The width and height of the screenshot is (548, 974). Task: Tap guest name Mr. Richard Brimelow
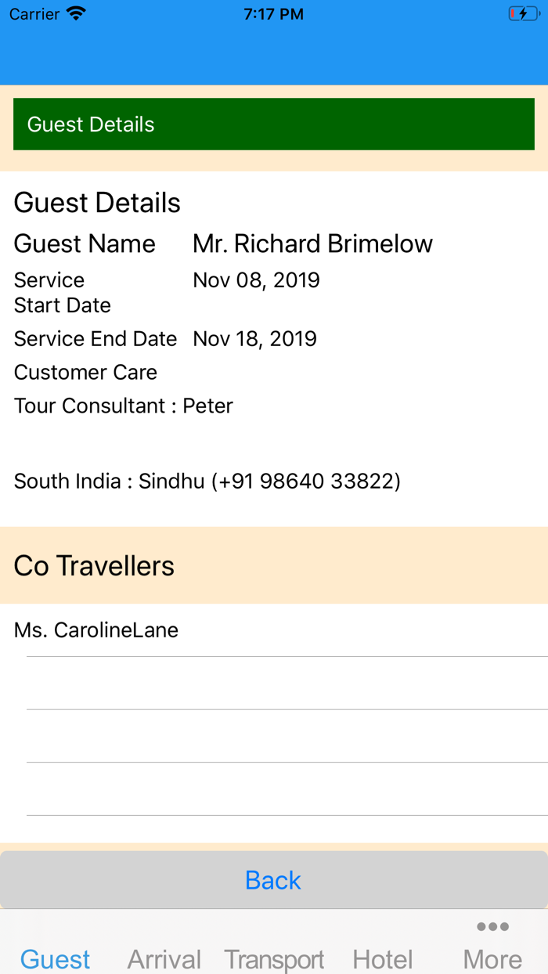[312, 243]
